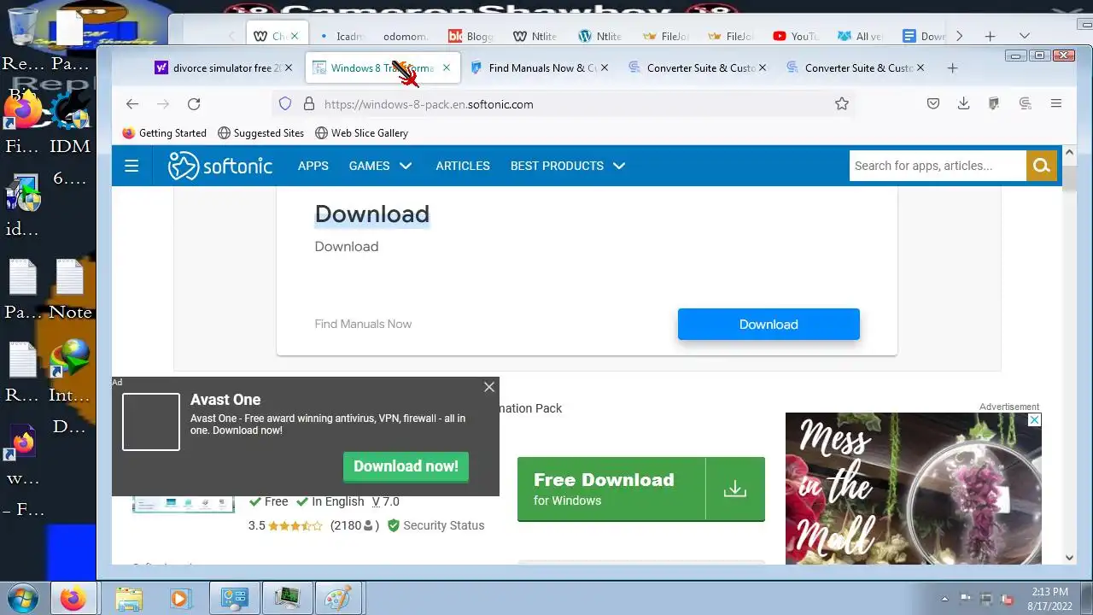1093x615 pixels.
Task: Click into Softonic search field
Action: (x=938, y=166)
